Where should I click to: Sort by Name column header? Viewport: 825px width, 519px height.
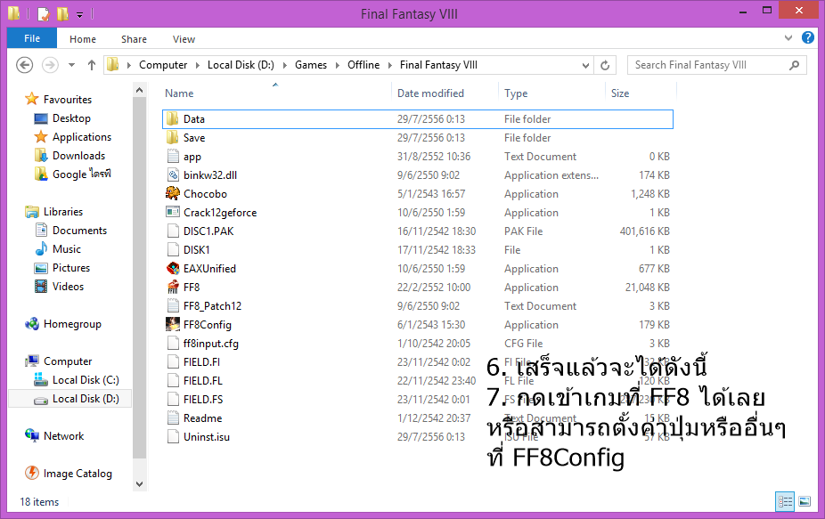[x=179, y=93]
